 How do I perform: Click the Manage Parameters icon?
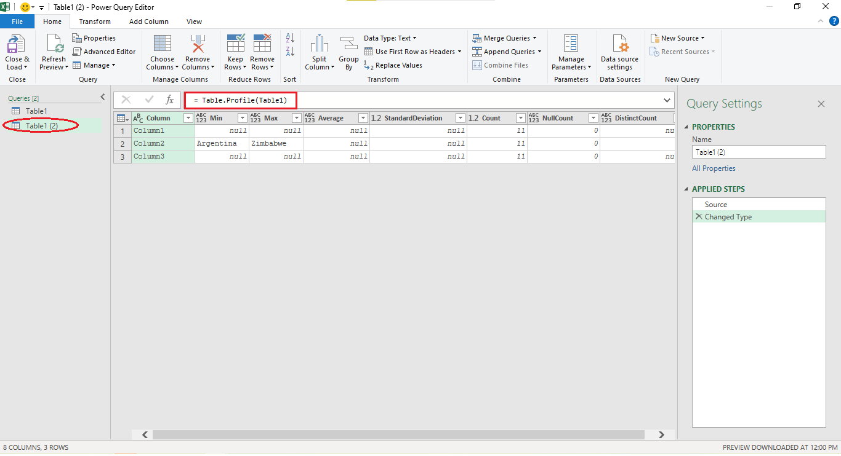[x=571, y=44]
